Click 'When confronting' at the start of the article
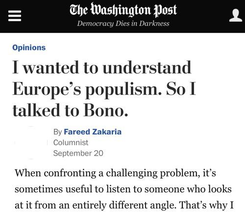Viewport: 245px width, 212px height. click(55, 173)
